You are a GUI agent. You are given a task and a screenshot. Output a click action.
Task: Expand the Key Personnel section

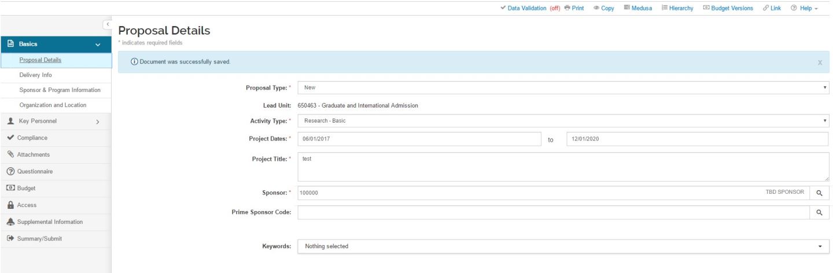(55, 121)
